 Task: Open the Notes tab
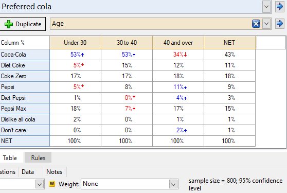coord(55,172)
